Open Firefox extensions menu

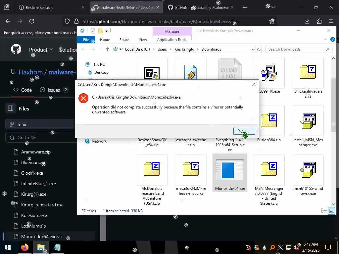click(x=319, y=21)
